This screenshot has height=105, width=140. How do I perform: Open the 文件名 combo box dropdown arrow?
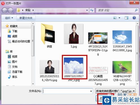coord(91,91)
